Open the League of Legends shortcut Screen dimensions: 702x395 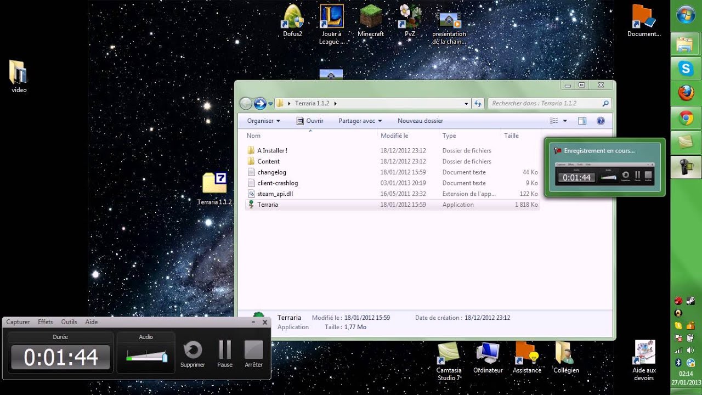click(x=332, y=24)
